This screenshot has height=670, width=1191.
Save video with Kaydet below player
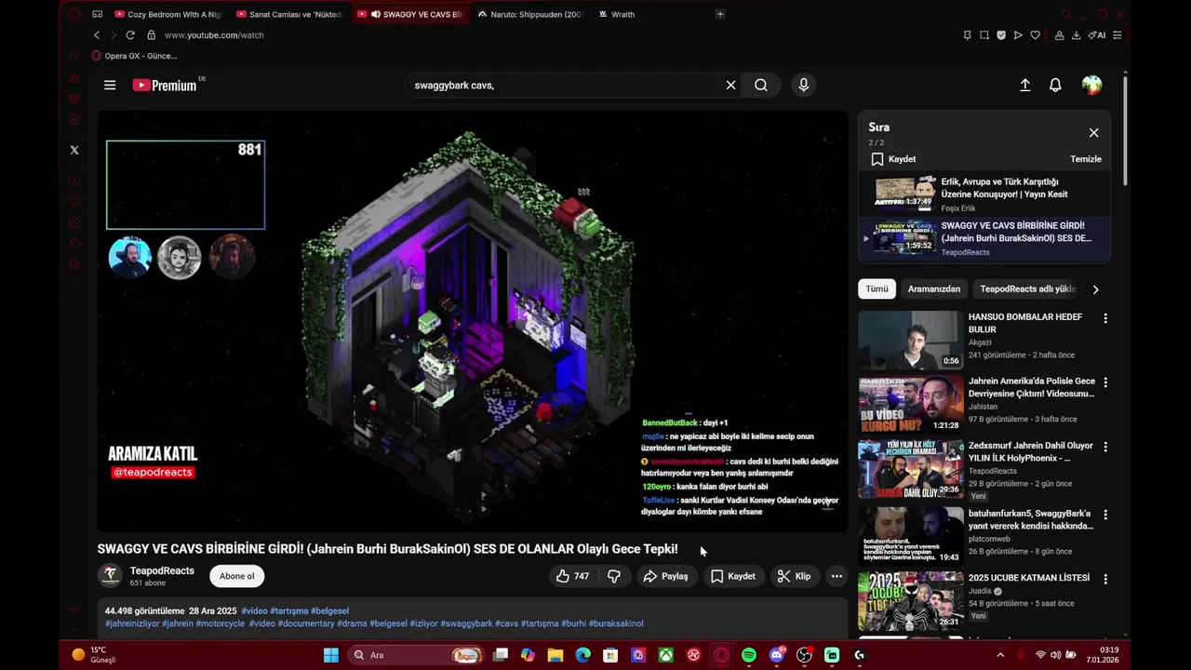pyautogui.click(x=733, y=576)
